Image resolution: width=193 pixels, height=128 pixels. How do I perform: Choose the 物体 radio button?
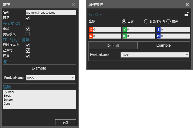click(168, 21)
